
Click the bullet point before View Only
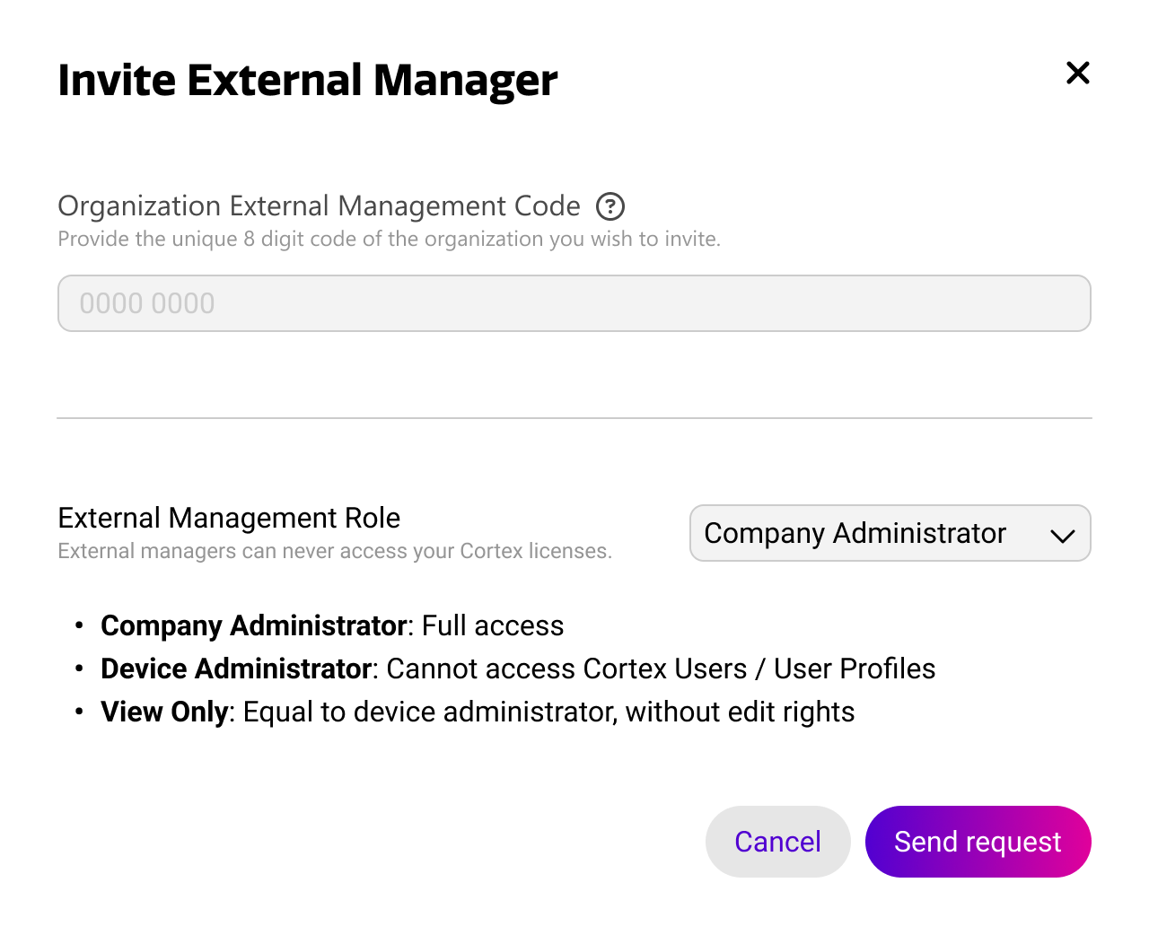pyautogui.click(x=80, y=712)
